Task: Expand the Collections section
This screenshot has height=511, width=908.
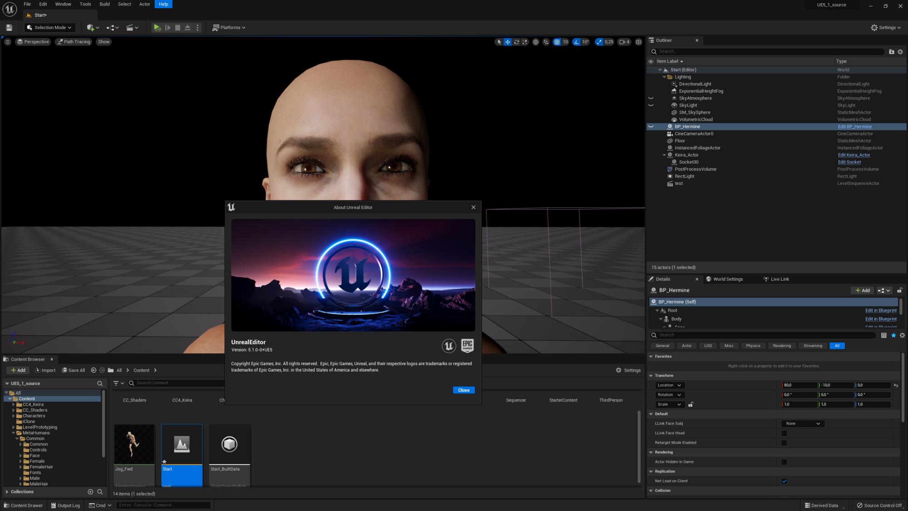Action: [7, 491]
